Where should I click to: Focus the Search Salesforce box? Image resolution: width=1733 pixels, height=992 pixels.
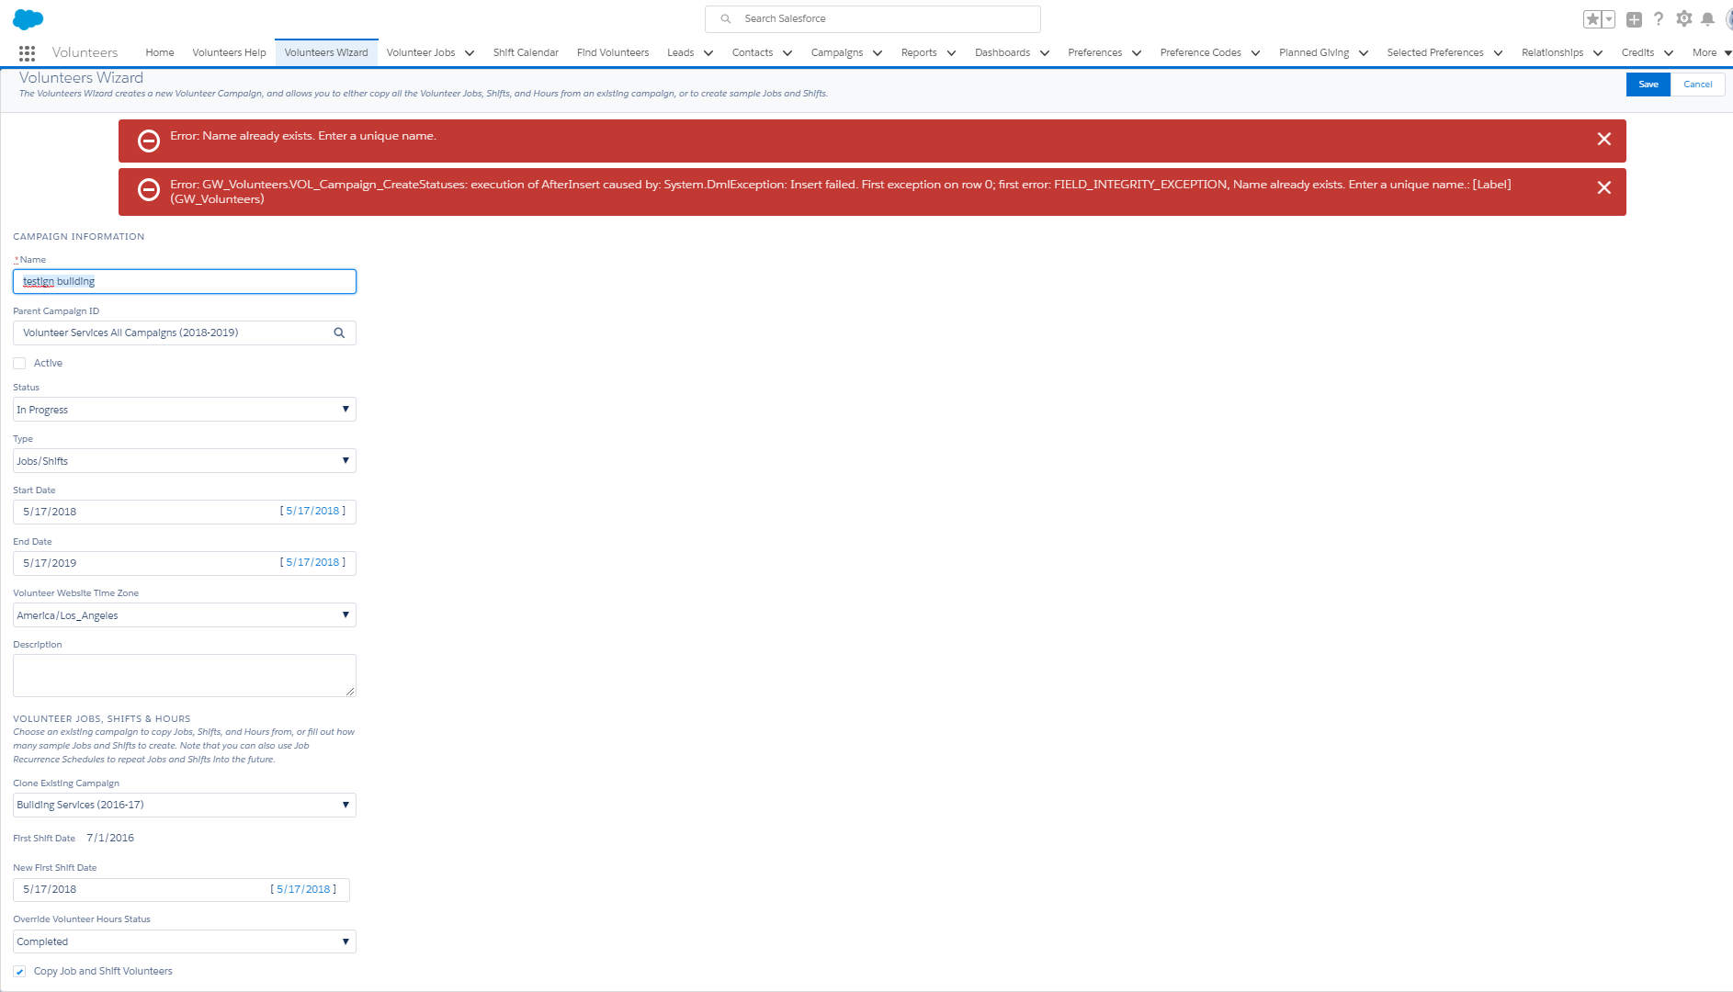(873, 18)
